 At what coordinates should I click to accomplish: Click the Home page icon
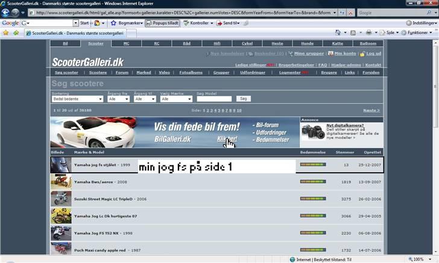click(x=338, y=32)
